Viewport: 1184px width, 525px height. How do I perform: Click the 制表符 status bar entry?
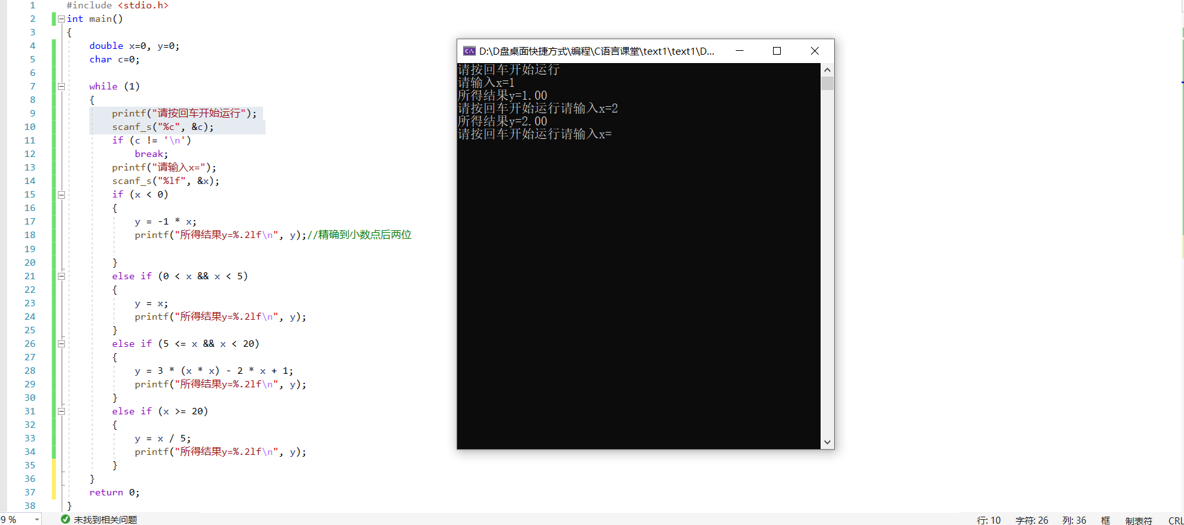point(1138,520)
